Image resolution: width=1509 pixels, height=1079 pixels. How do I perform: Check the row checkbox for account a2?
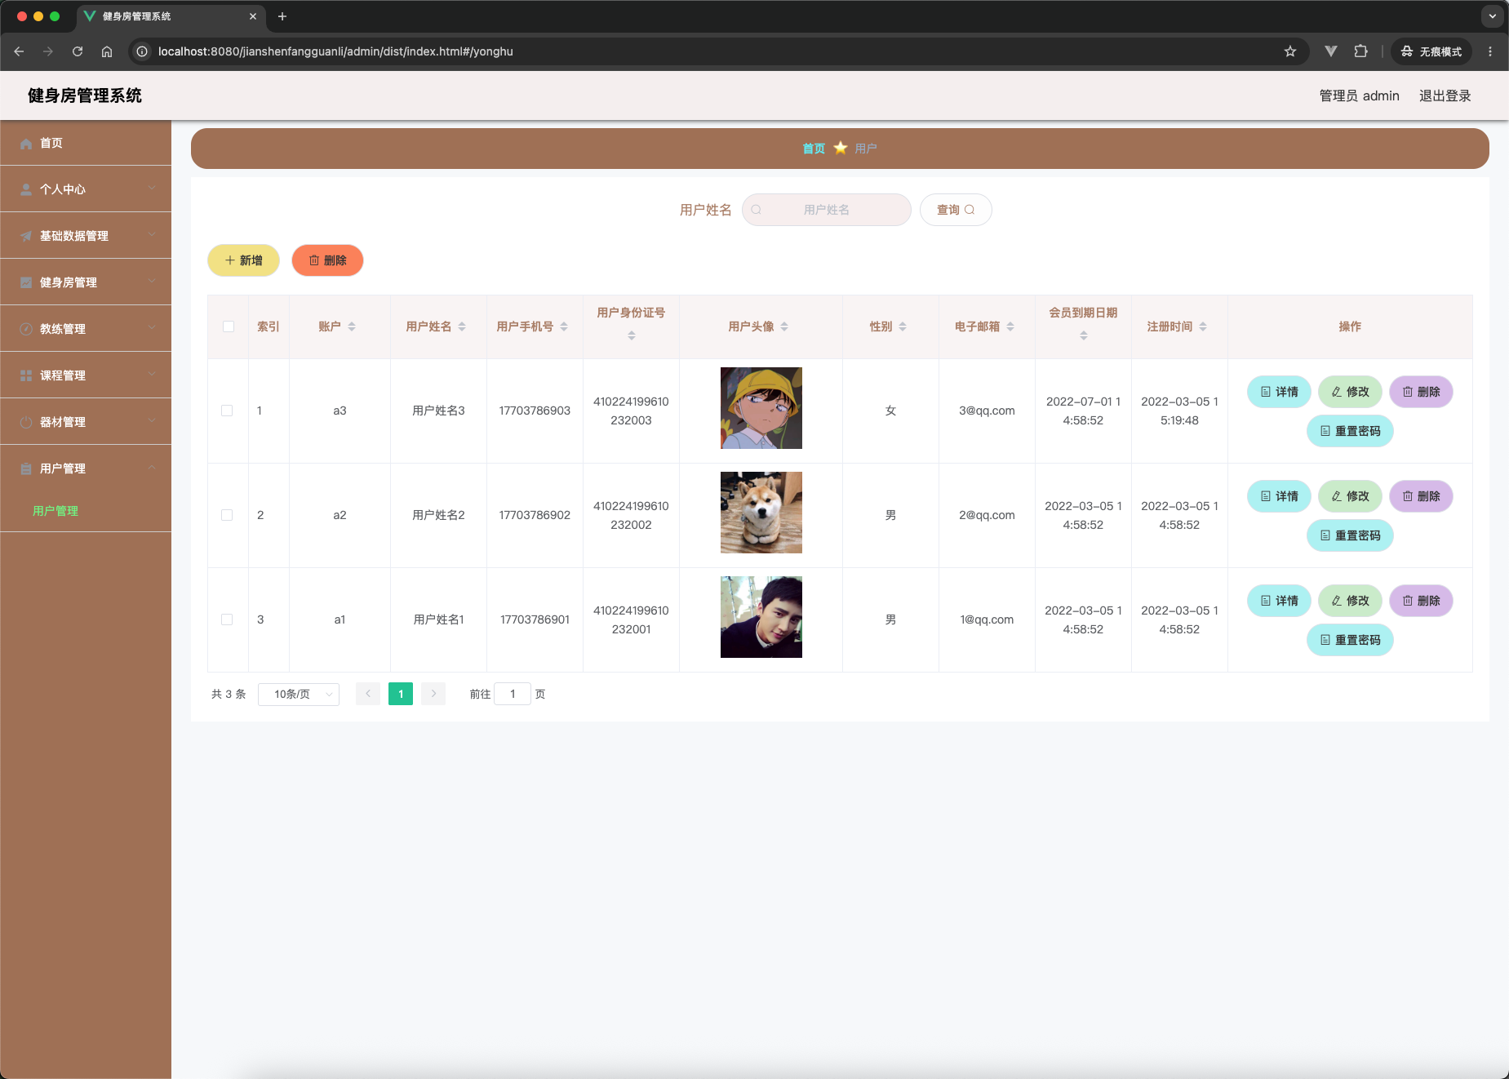(x=227, y=515)
